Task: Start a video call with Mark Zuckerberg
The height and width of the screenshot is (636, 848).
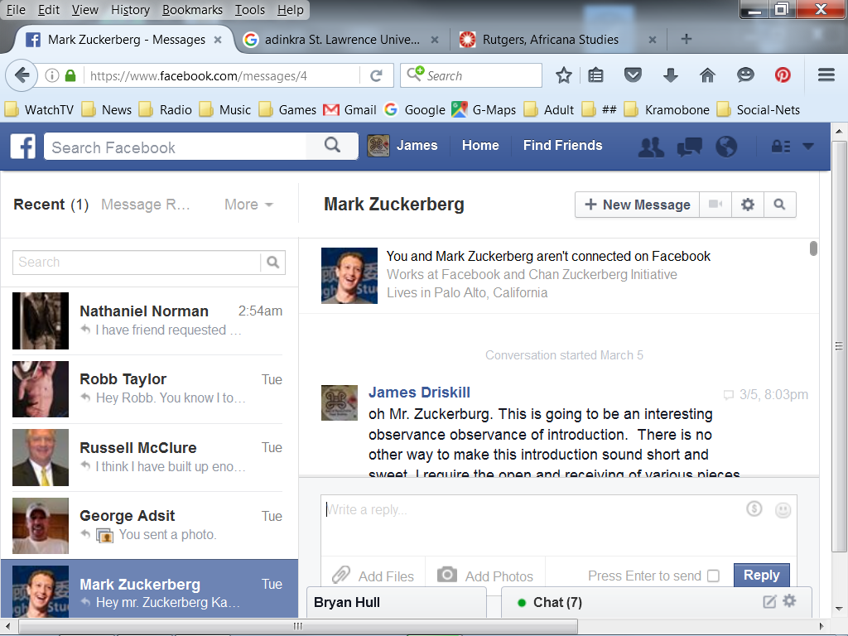Action: pyautogui.click(x=715, y=205)
